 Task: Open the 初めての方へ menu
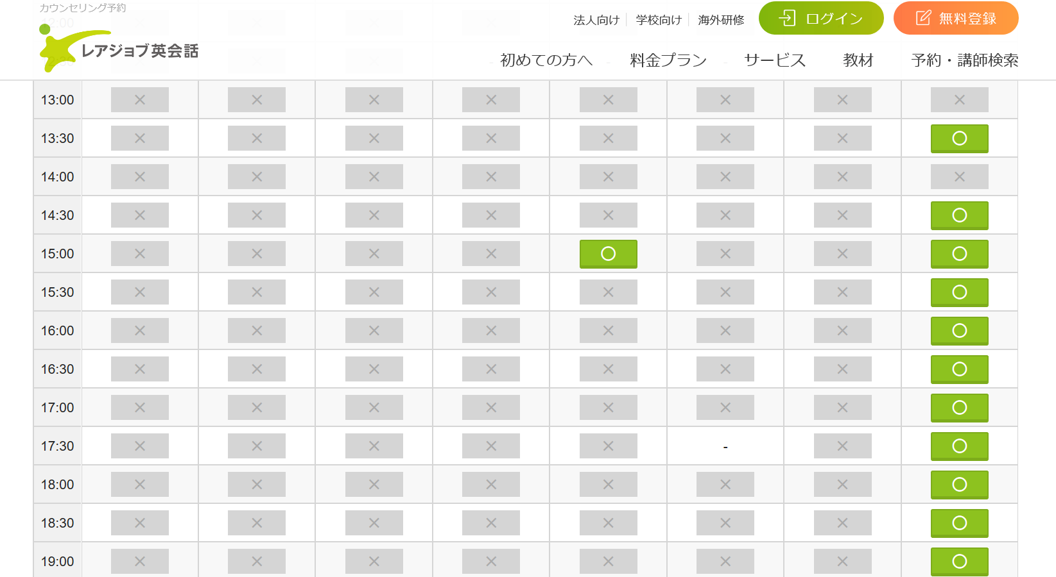pos(546,60)
